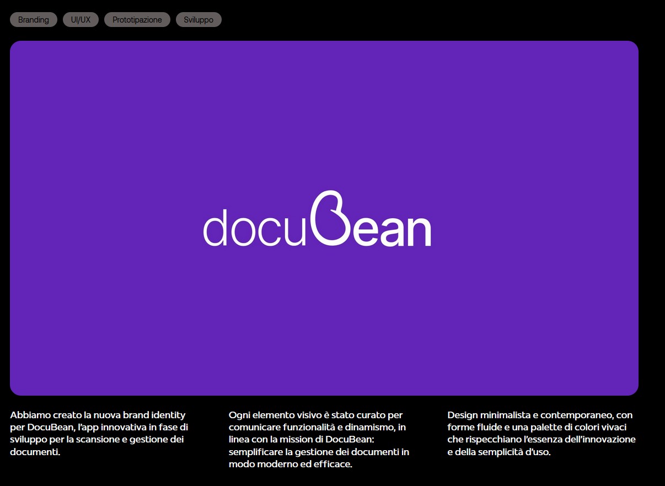665x486 pixels.
Task: Choose the Sviluppo tag
Action: pos(199,20)
